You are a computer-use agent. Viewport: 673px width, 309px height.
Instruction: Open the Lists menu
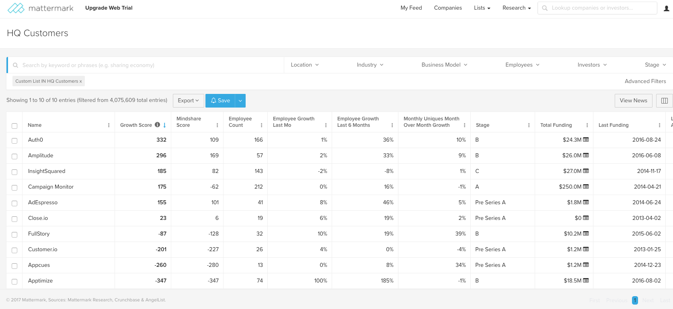pyautogui.click(x=482, y=8)
